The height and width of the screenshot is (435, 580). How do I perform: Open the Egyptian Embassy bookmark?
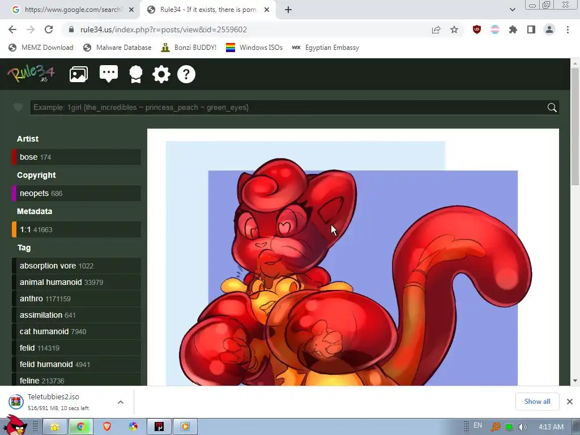click(x=325, y=48)
